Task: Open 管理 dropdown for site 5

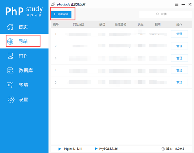Action: [x=179, y=82]
